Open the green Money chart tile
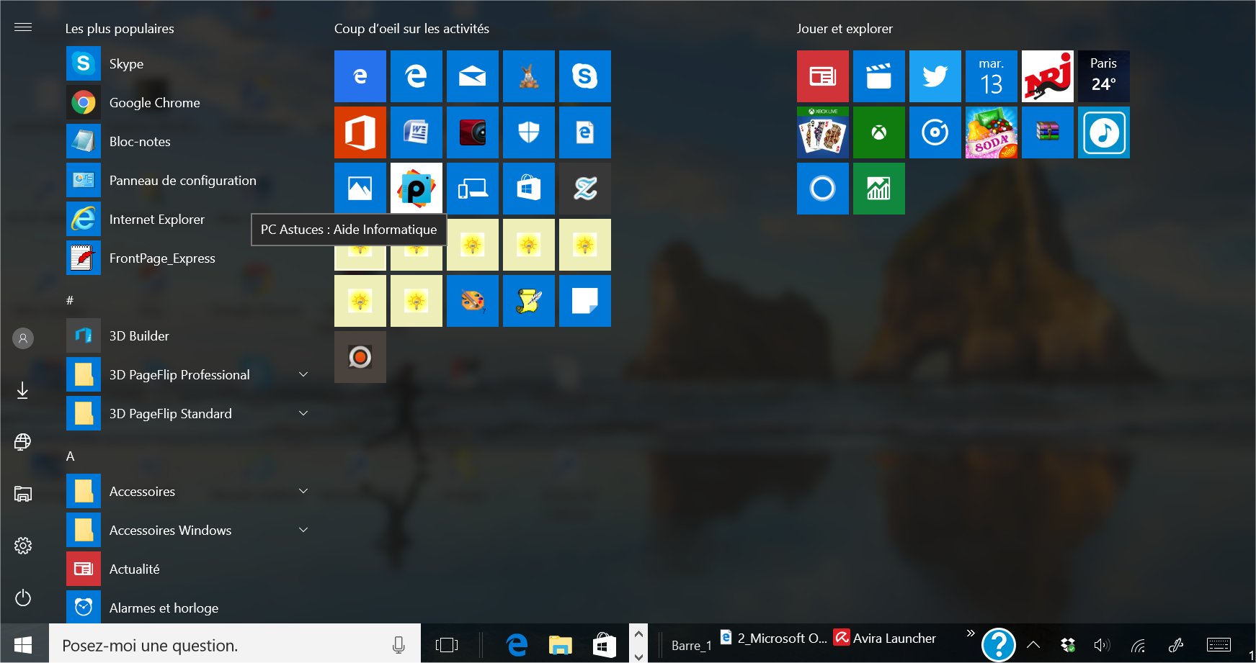Screen dimensions: 1256x663 [x=878, y=189]
